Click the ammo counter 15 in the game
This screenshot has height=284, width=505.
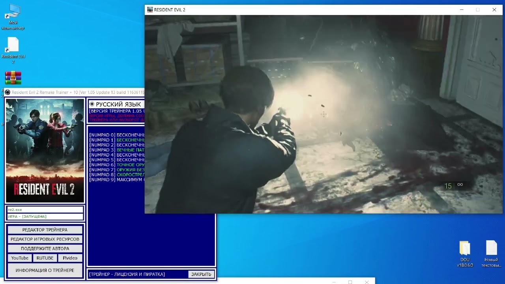pyautogui.click(x=448, y=186)
